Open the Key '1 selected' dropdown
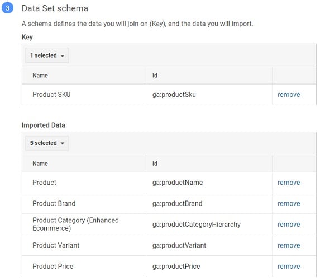The width and height of the screenshot is (320, 280). tap(47, 55)
